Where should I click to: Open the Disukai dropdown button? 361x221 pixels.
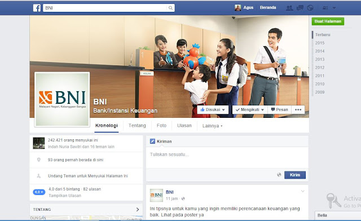213,109
